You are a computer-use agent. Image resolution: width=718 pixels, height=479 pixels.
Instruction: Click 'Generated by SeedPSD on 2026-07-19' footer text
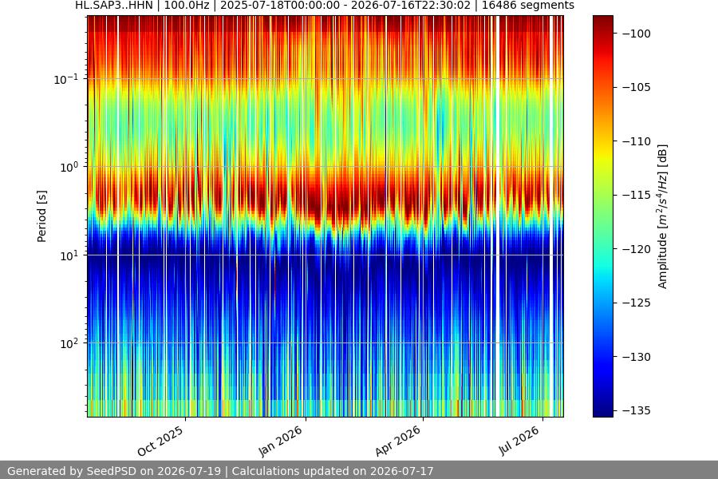114,471
